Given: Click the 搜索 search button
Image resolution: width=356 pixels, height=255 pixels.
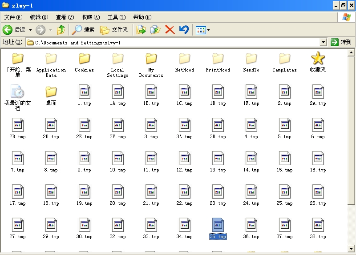Looking at the screenshot, I should [x=84, y=30].
